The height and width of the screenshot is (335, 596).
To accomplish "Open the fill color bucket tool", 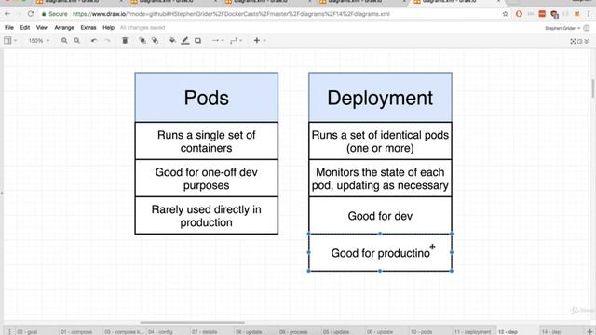I will (x=172, y=41).
